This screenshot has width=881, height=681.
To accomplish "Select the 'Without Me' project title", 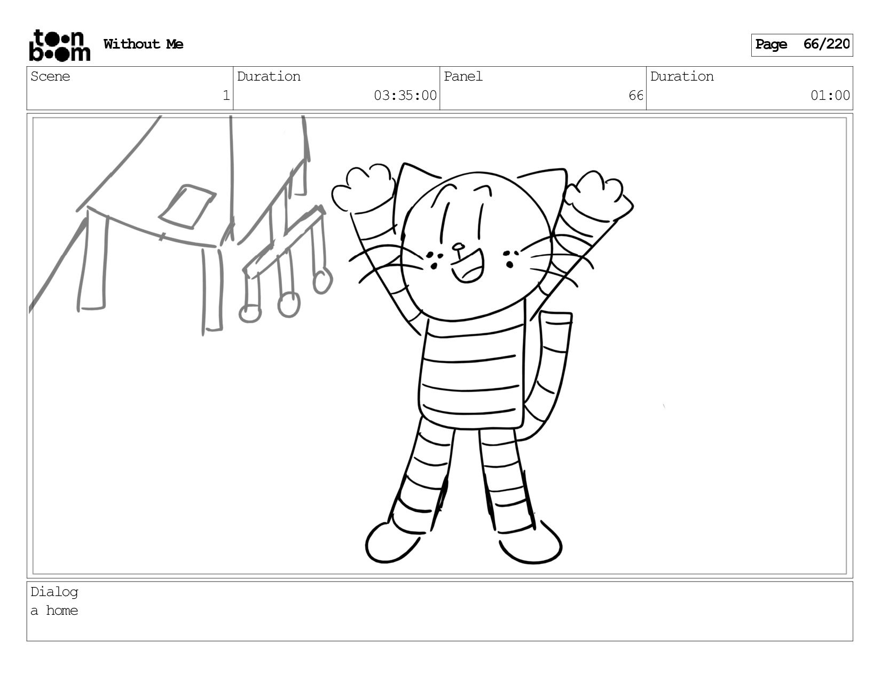I will pos(143,44).
